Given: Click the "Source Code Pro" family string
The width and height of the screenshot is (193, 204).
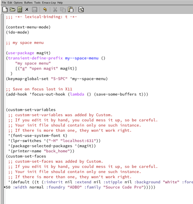Looking at the screenshot, I should coord(124,187).
